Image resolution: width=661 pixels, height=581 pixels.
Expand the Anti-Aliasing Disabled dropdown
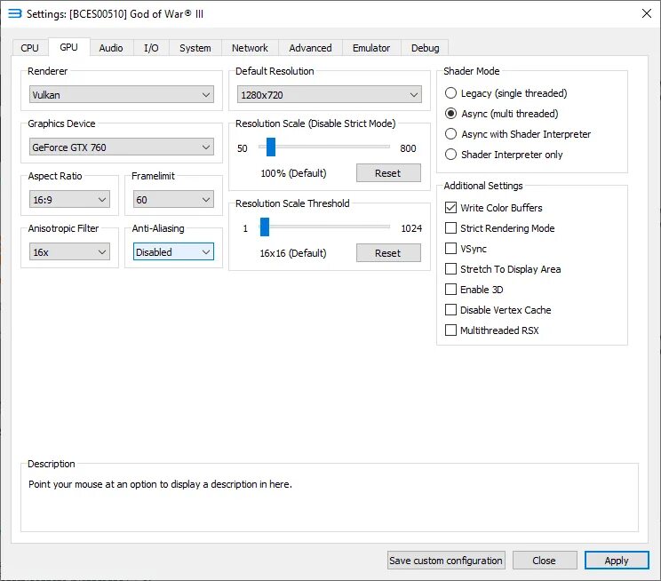[173, 252]
